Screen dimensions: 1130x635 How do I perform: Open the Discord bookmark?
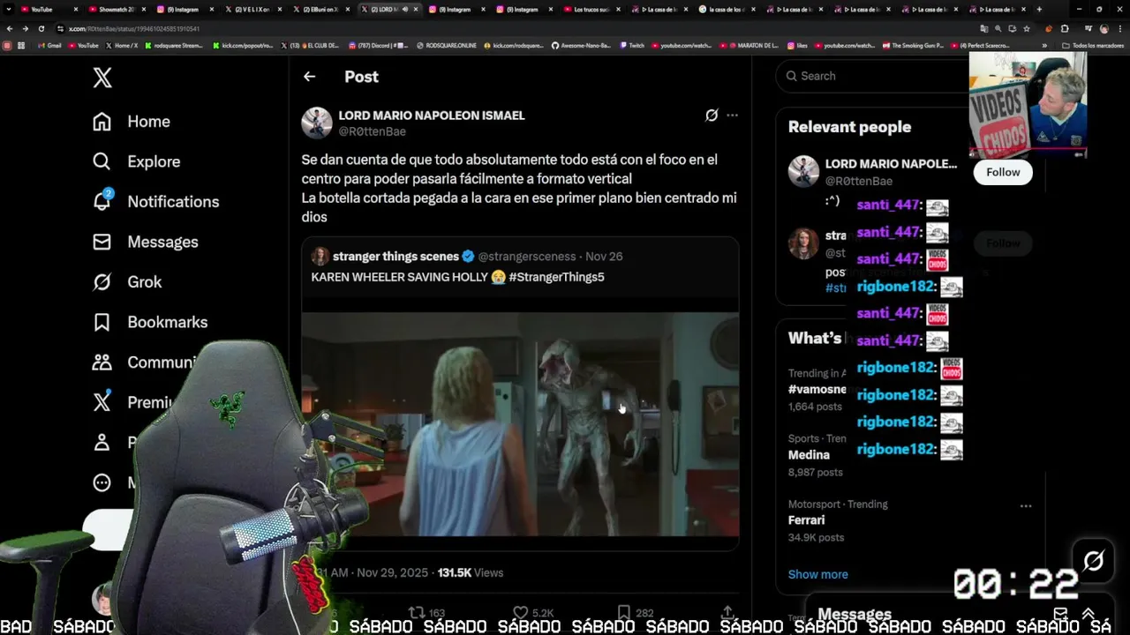pyautogui.click(x=379, y=45)
